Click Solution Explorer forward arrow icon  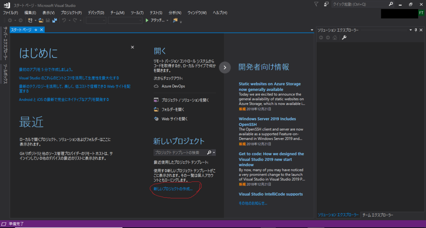[328, 38]
